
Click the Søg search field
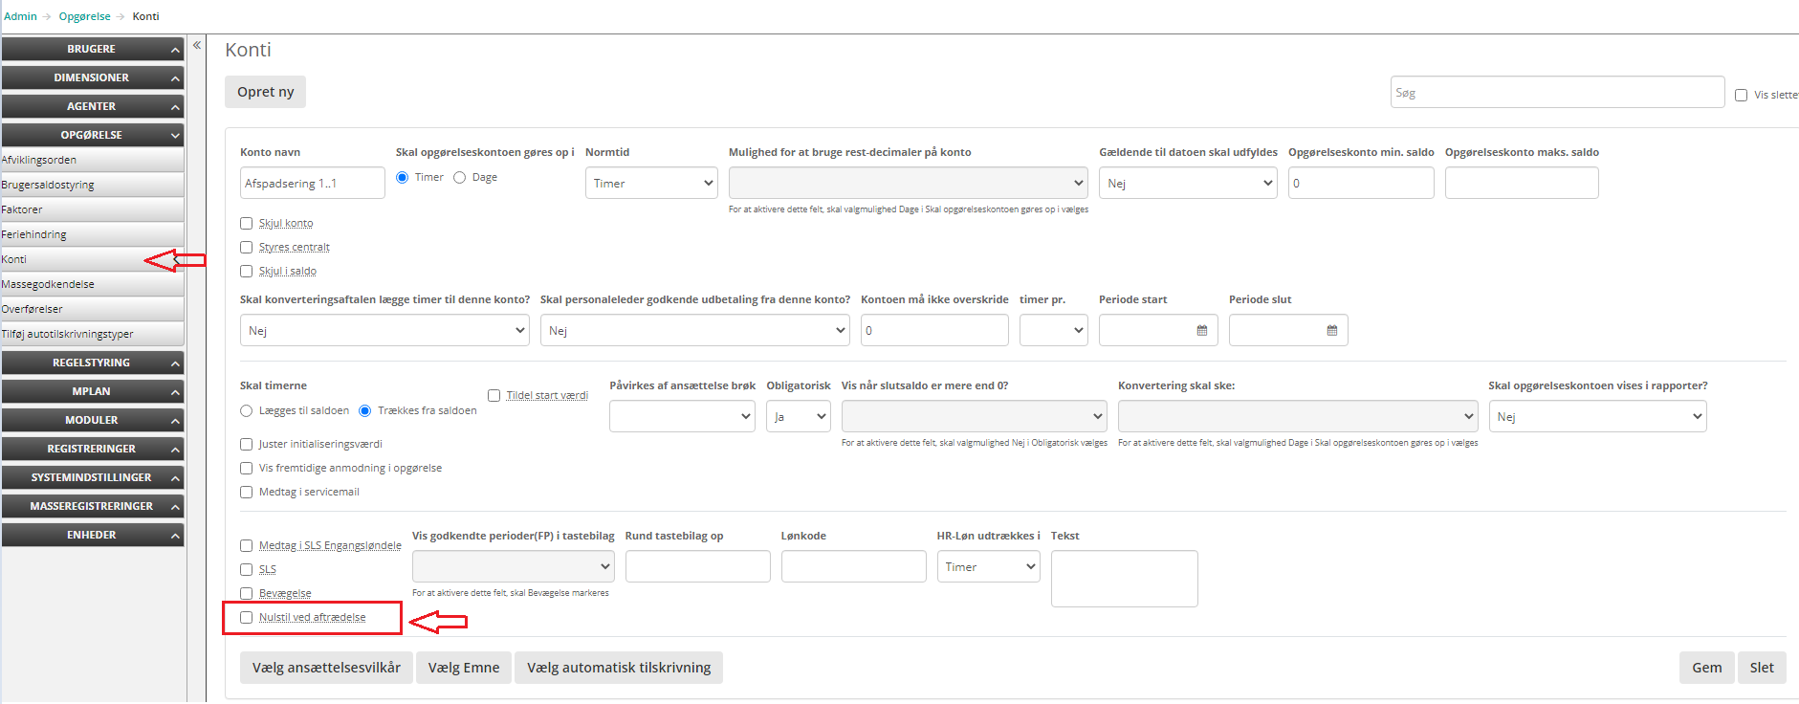(1556, 93)
